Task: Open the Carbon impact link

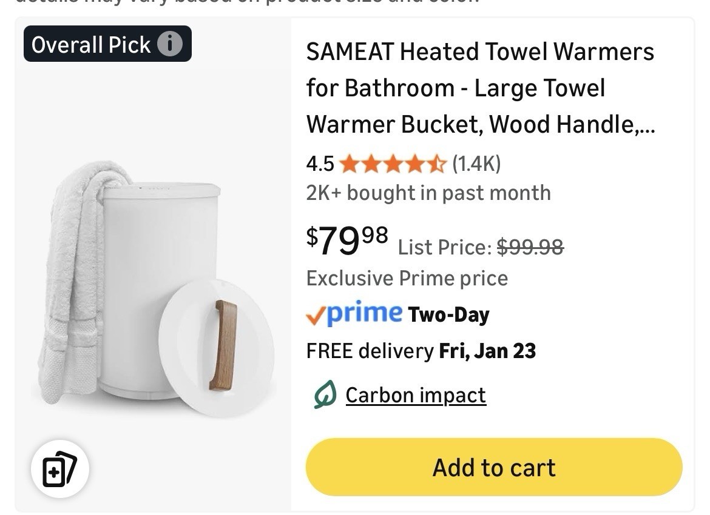Action: pyautogui.click(x=416, y=395)
